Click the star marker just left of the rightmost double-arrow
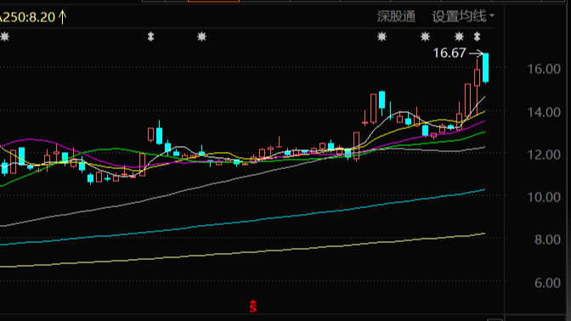This screenshot has height=321, width=571. click(459, 37)
